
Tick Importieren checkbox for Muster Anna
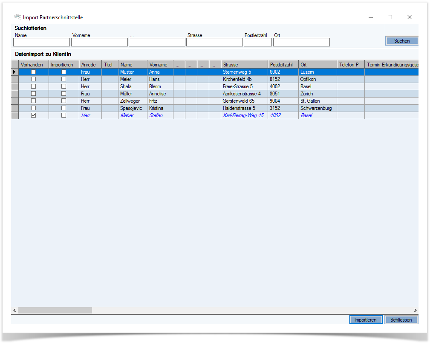64,72
